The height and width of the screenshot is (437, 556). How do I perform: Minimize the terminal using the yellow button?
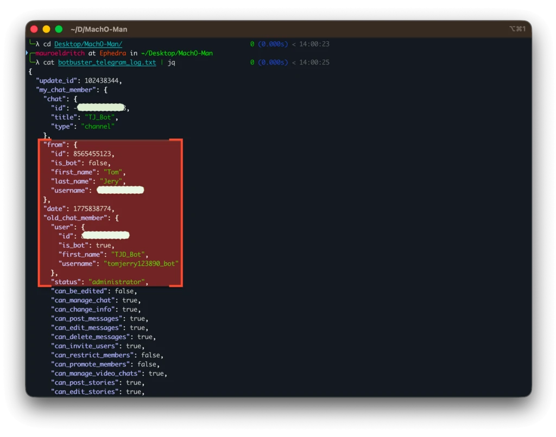pyautogui.click(x=46, y=29)
